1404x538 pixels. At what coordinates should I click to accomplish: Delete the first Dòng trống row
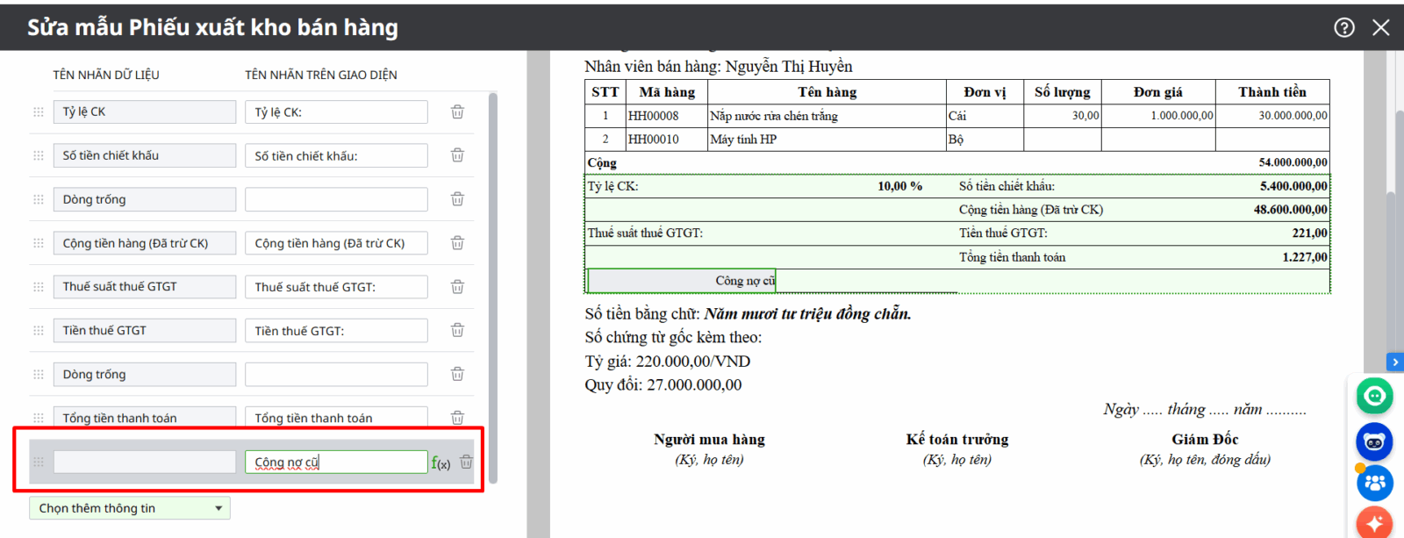coord(457,199)
